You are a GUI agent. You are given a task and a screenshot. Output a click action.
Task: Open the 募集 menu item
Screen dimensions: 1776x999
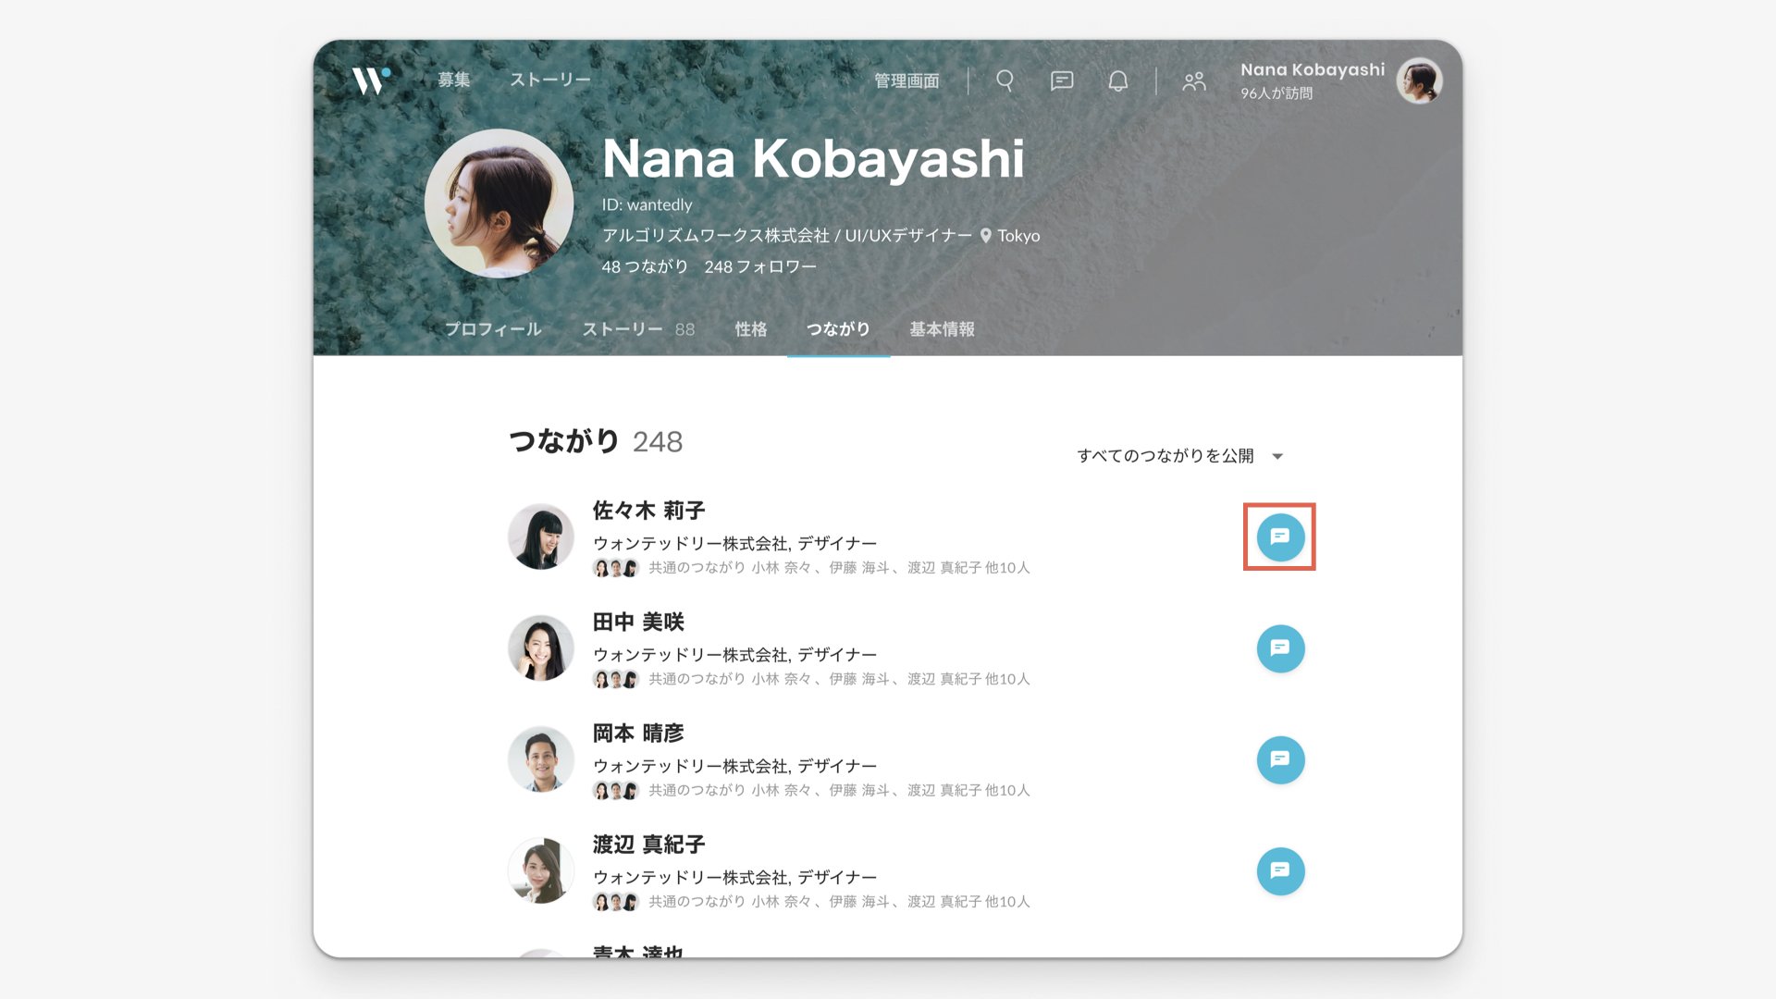(x=454, y=80)
